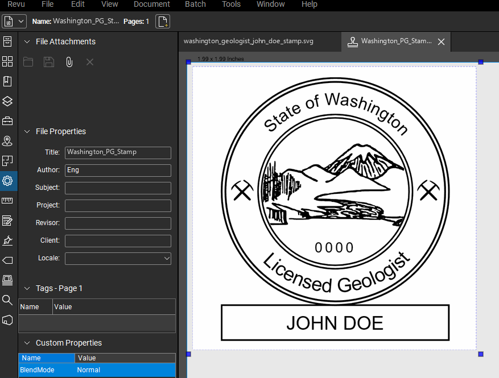Open the Tools menu

pos(231,4)
